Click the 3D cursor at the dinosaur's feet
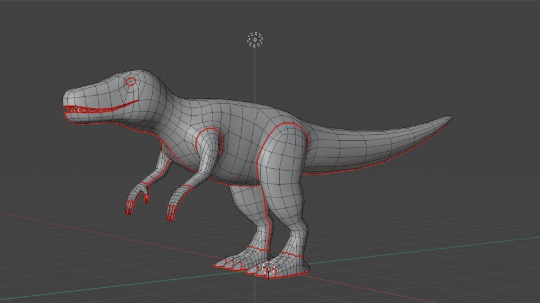Screen dimensions: 540x303 [268, 268]
